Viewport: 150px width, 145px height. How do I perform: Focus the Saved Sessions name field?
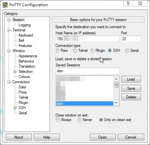tap(87, 71)
